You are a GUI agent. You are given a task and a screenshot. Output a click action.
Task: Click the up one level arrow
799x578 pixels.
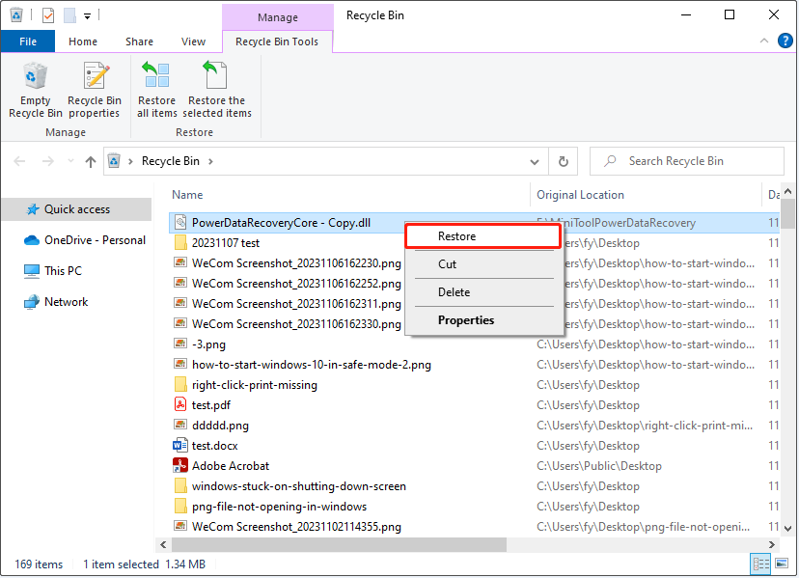tap(90, 161)
